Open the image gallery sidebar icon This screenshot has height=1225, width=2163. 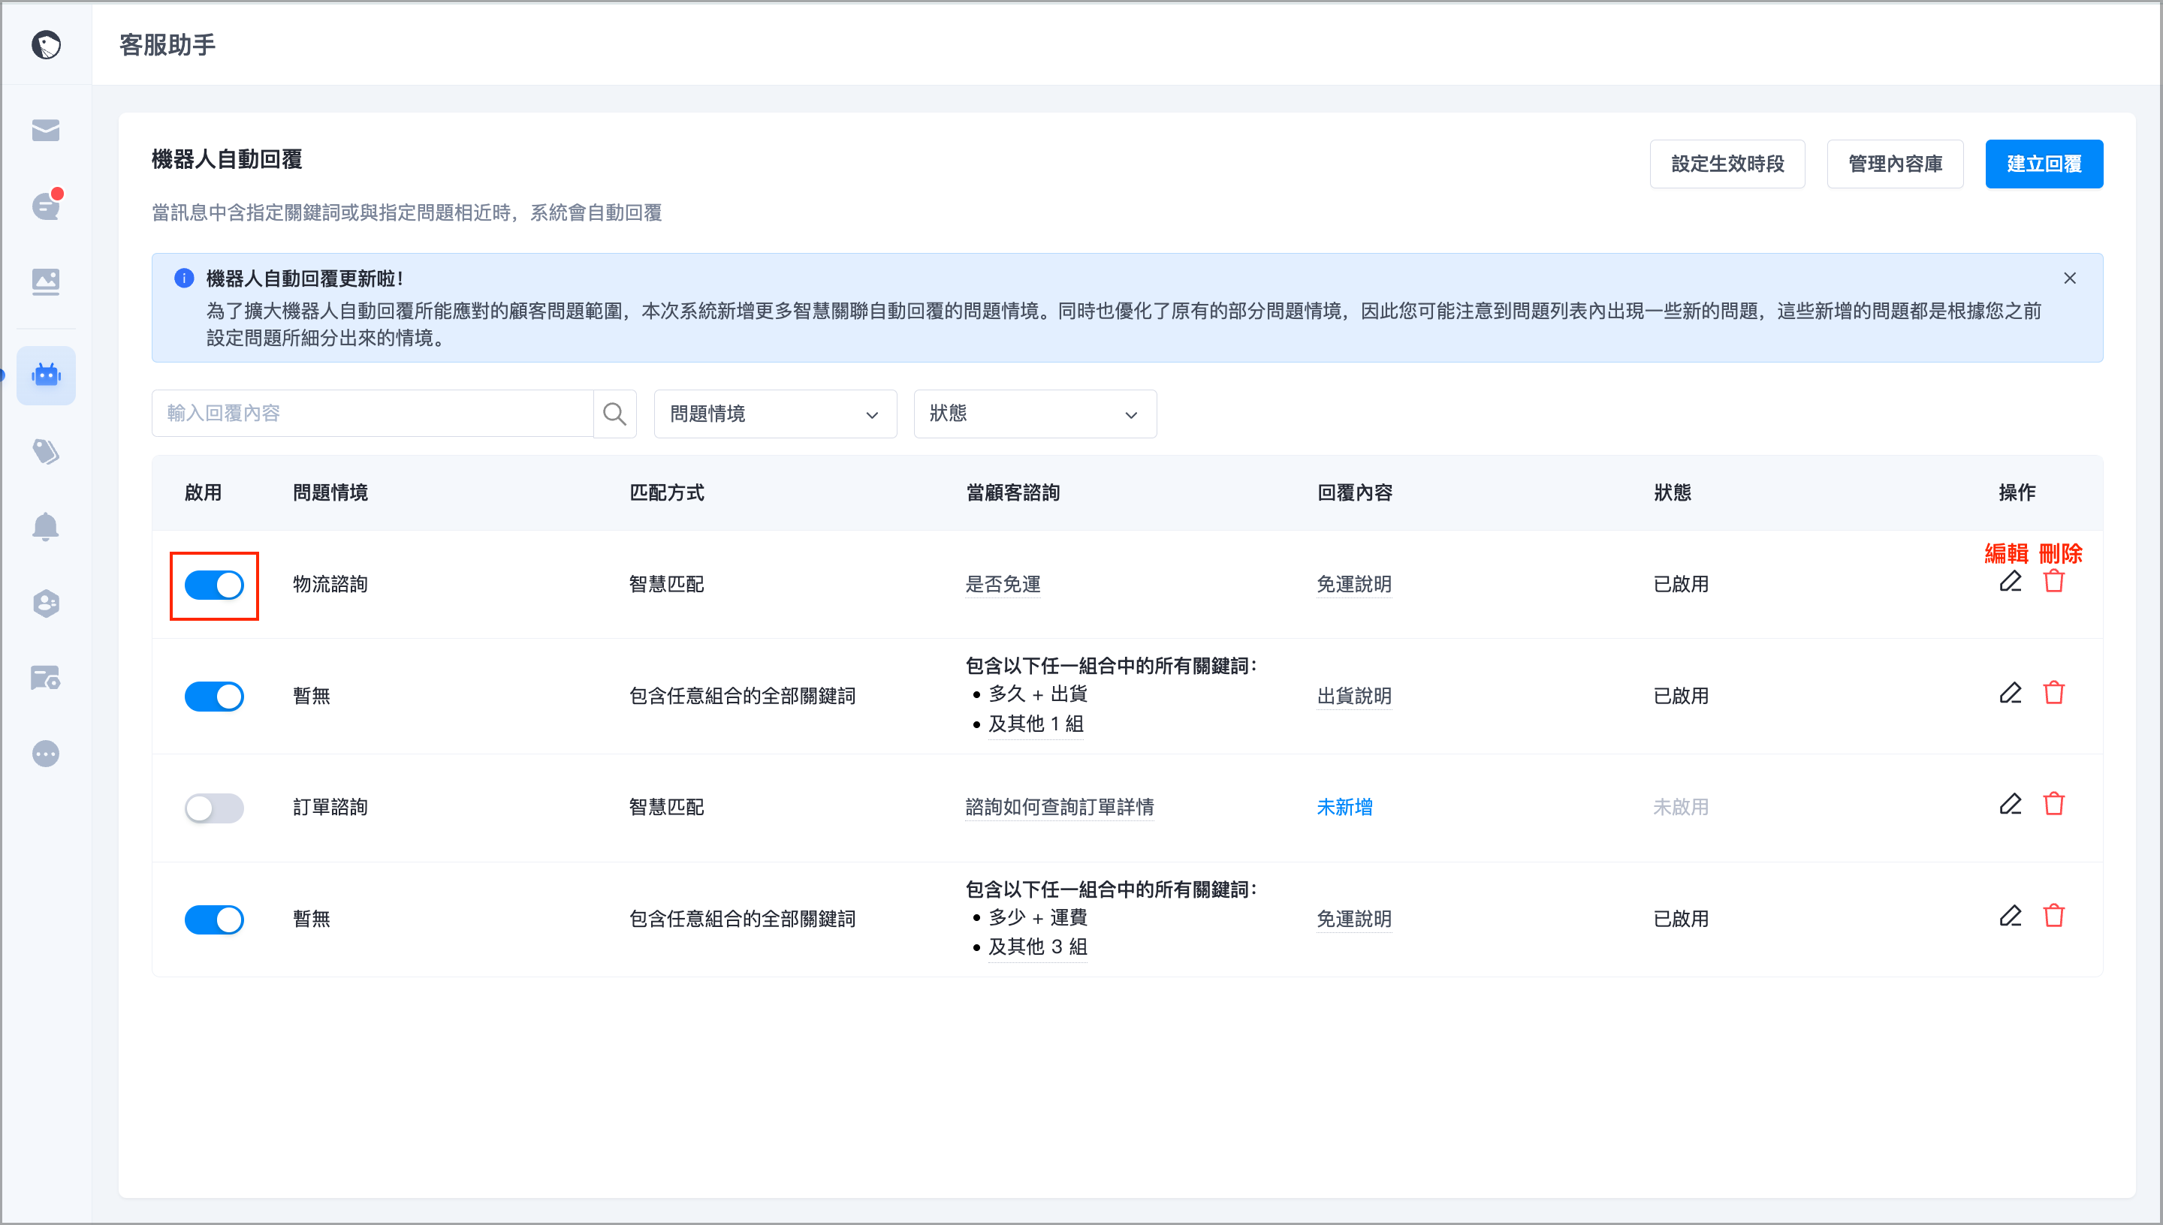tap(46, 281)
